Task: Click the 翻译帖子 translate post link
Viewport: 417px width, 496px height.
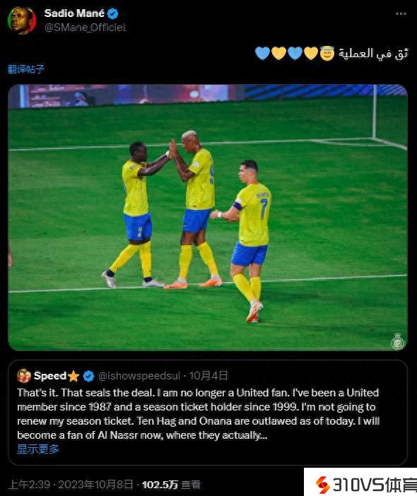Action: (x=26, y=69)
